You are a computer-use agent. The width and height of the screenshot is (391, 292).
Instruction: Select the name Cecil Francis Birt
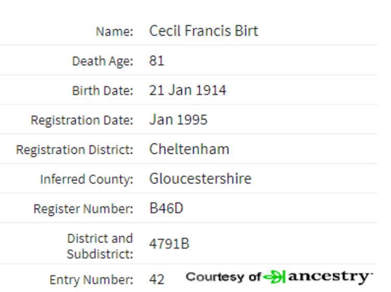(203, 31)
